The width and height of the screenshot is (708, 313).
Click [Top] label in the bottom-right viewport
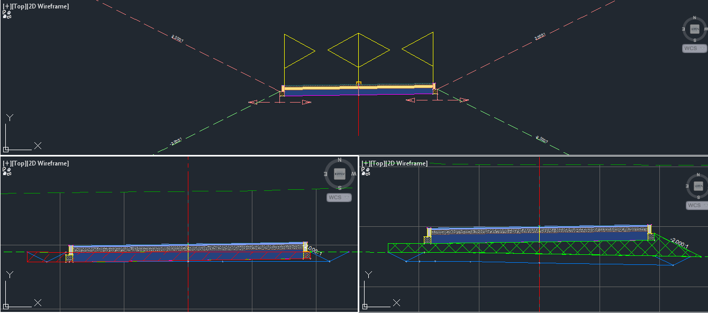377,163
